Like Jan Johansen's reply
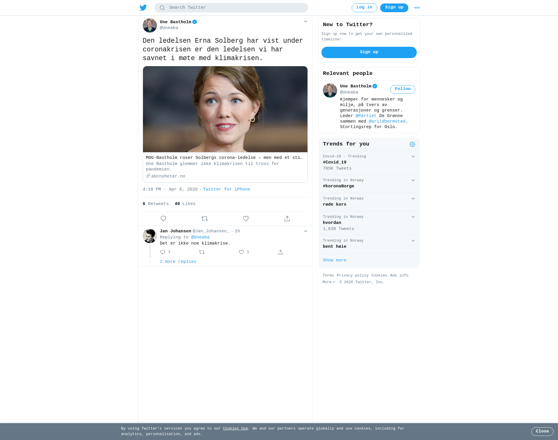The width and height of the screenshot is (558, 440). (241, 252)
